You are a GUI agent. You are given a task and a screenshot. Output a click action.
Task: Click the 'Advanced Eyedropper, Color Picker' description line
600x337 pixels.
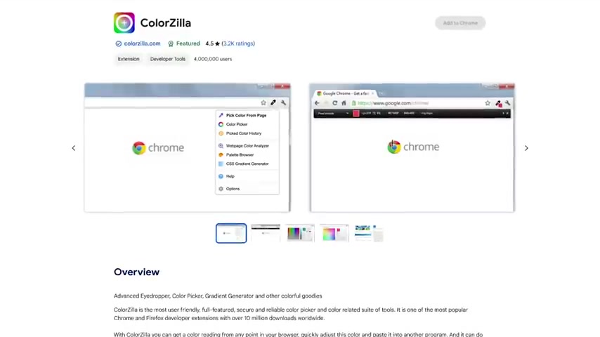pos(218,296)
